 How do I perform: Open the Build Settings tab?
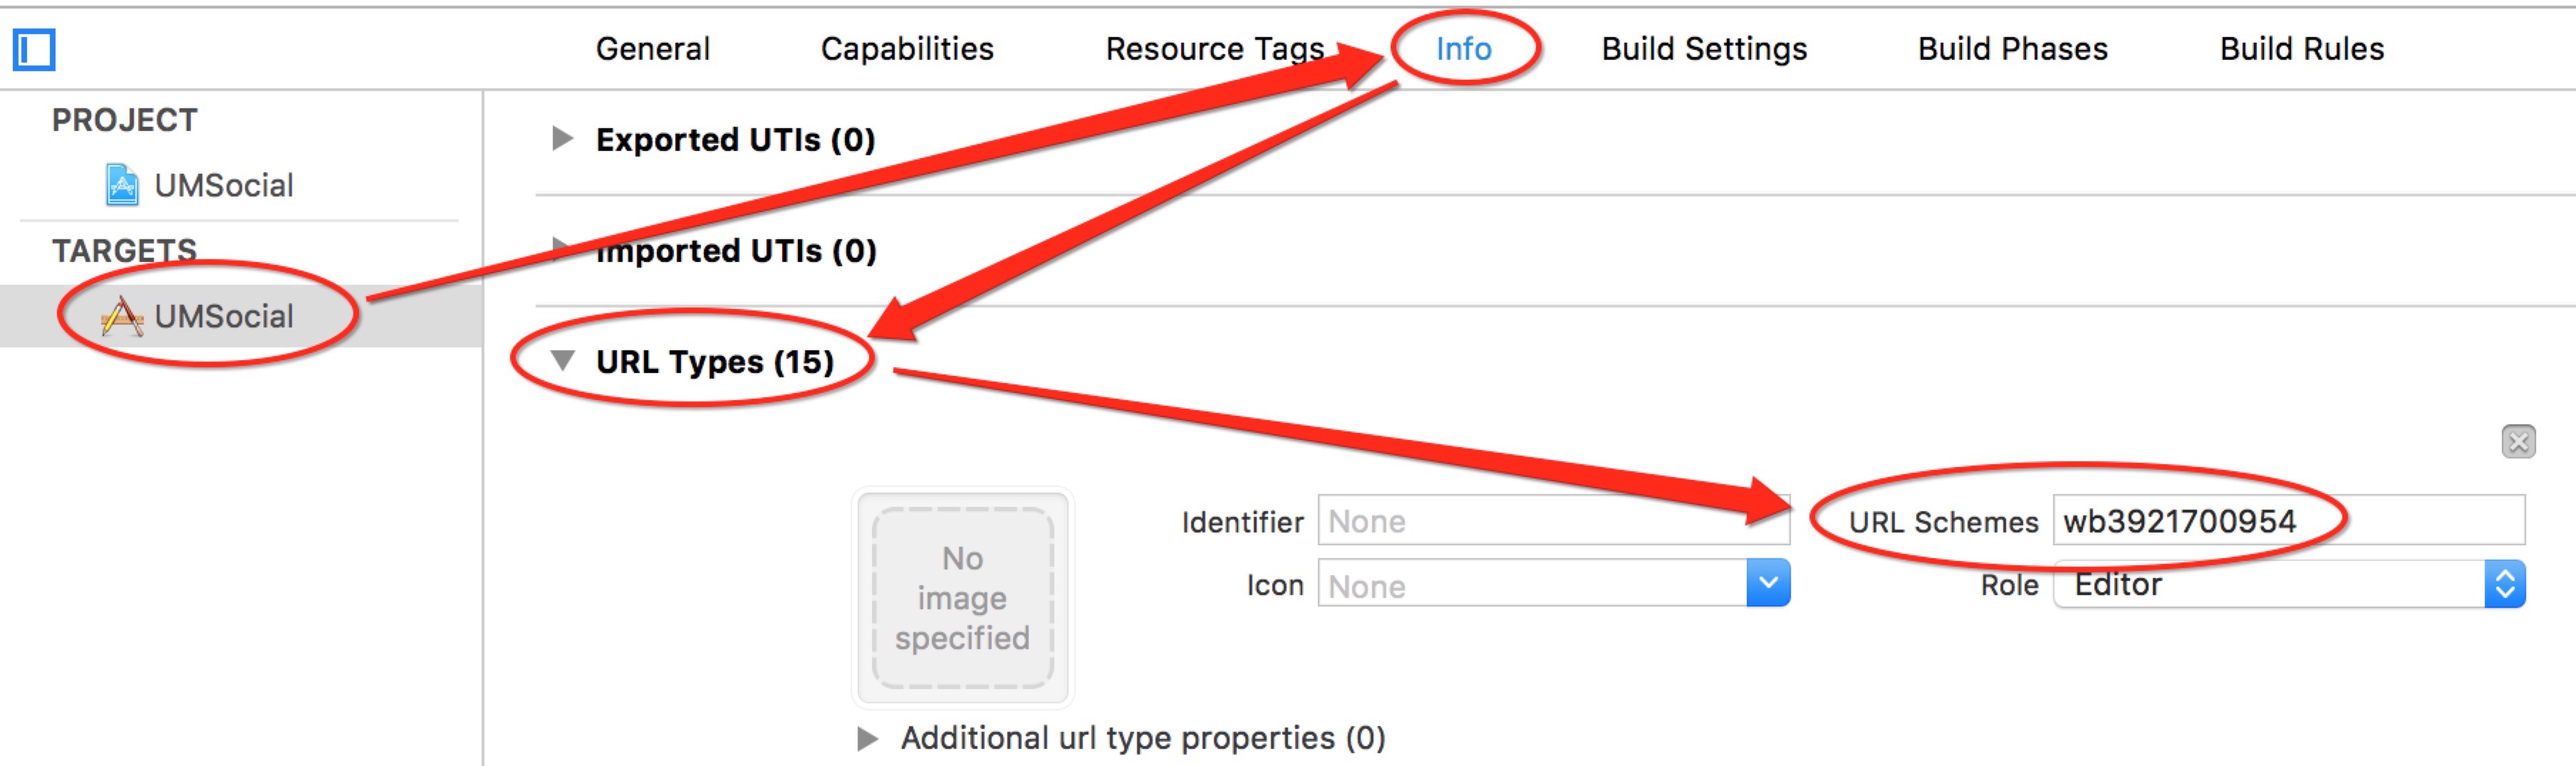tap(1704, 49)
